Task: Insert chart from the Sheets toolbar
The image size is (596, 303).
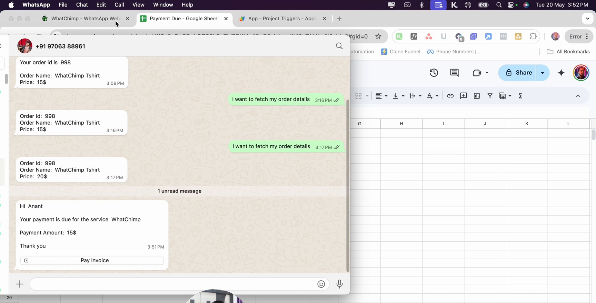Action: tap(477, 96)
